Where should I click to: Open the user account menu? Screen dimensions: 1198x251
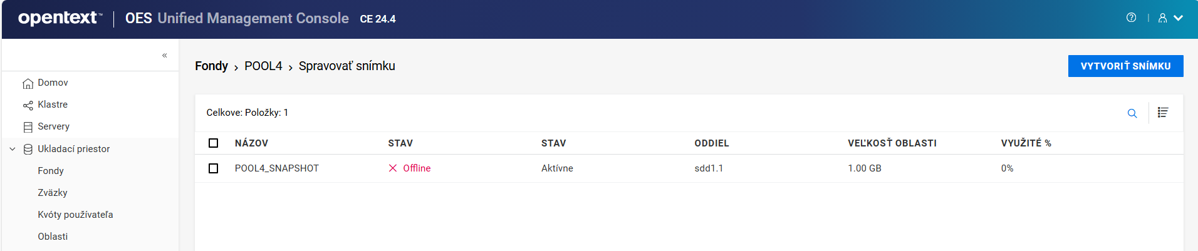(x=1170, y=18)
